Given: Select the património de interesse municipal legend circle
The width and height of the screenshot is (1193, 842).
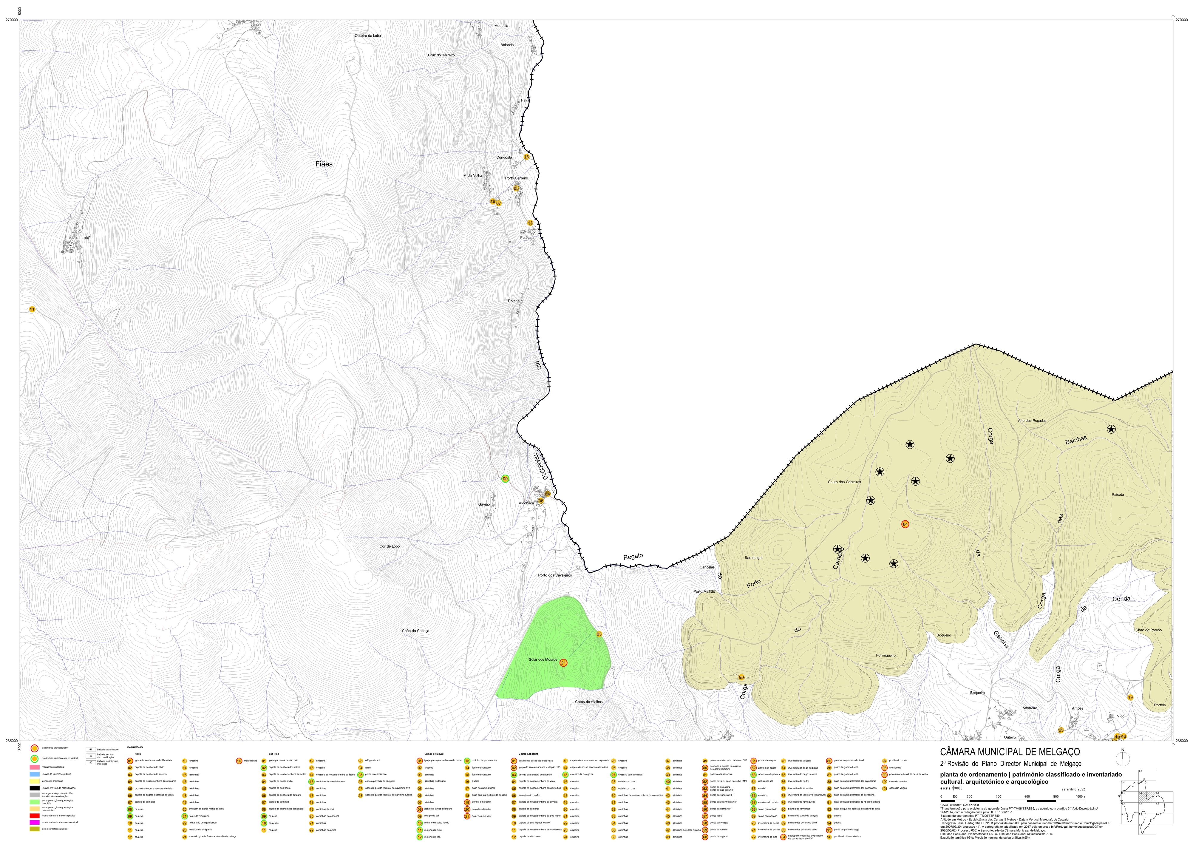Looking at the screenshot, I should coord(34,758).
